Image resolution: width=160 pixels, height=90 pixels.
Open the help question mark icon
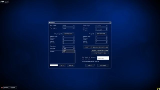pos(1,2)
